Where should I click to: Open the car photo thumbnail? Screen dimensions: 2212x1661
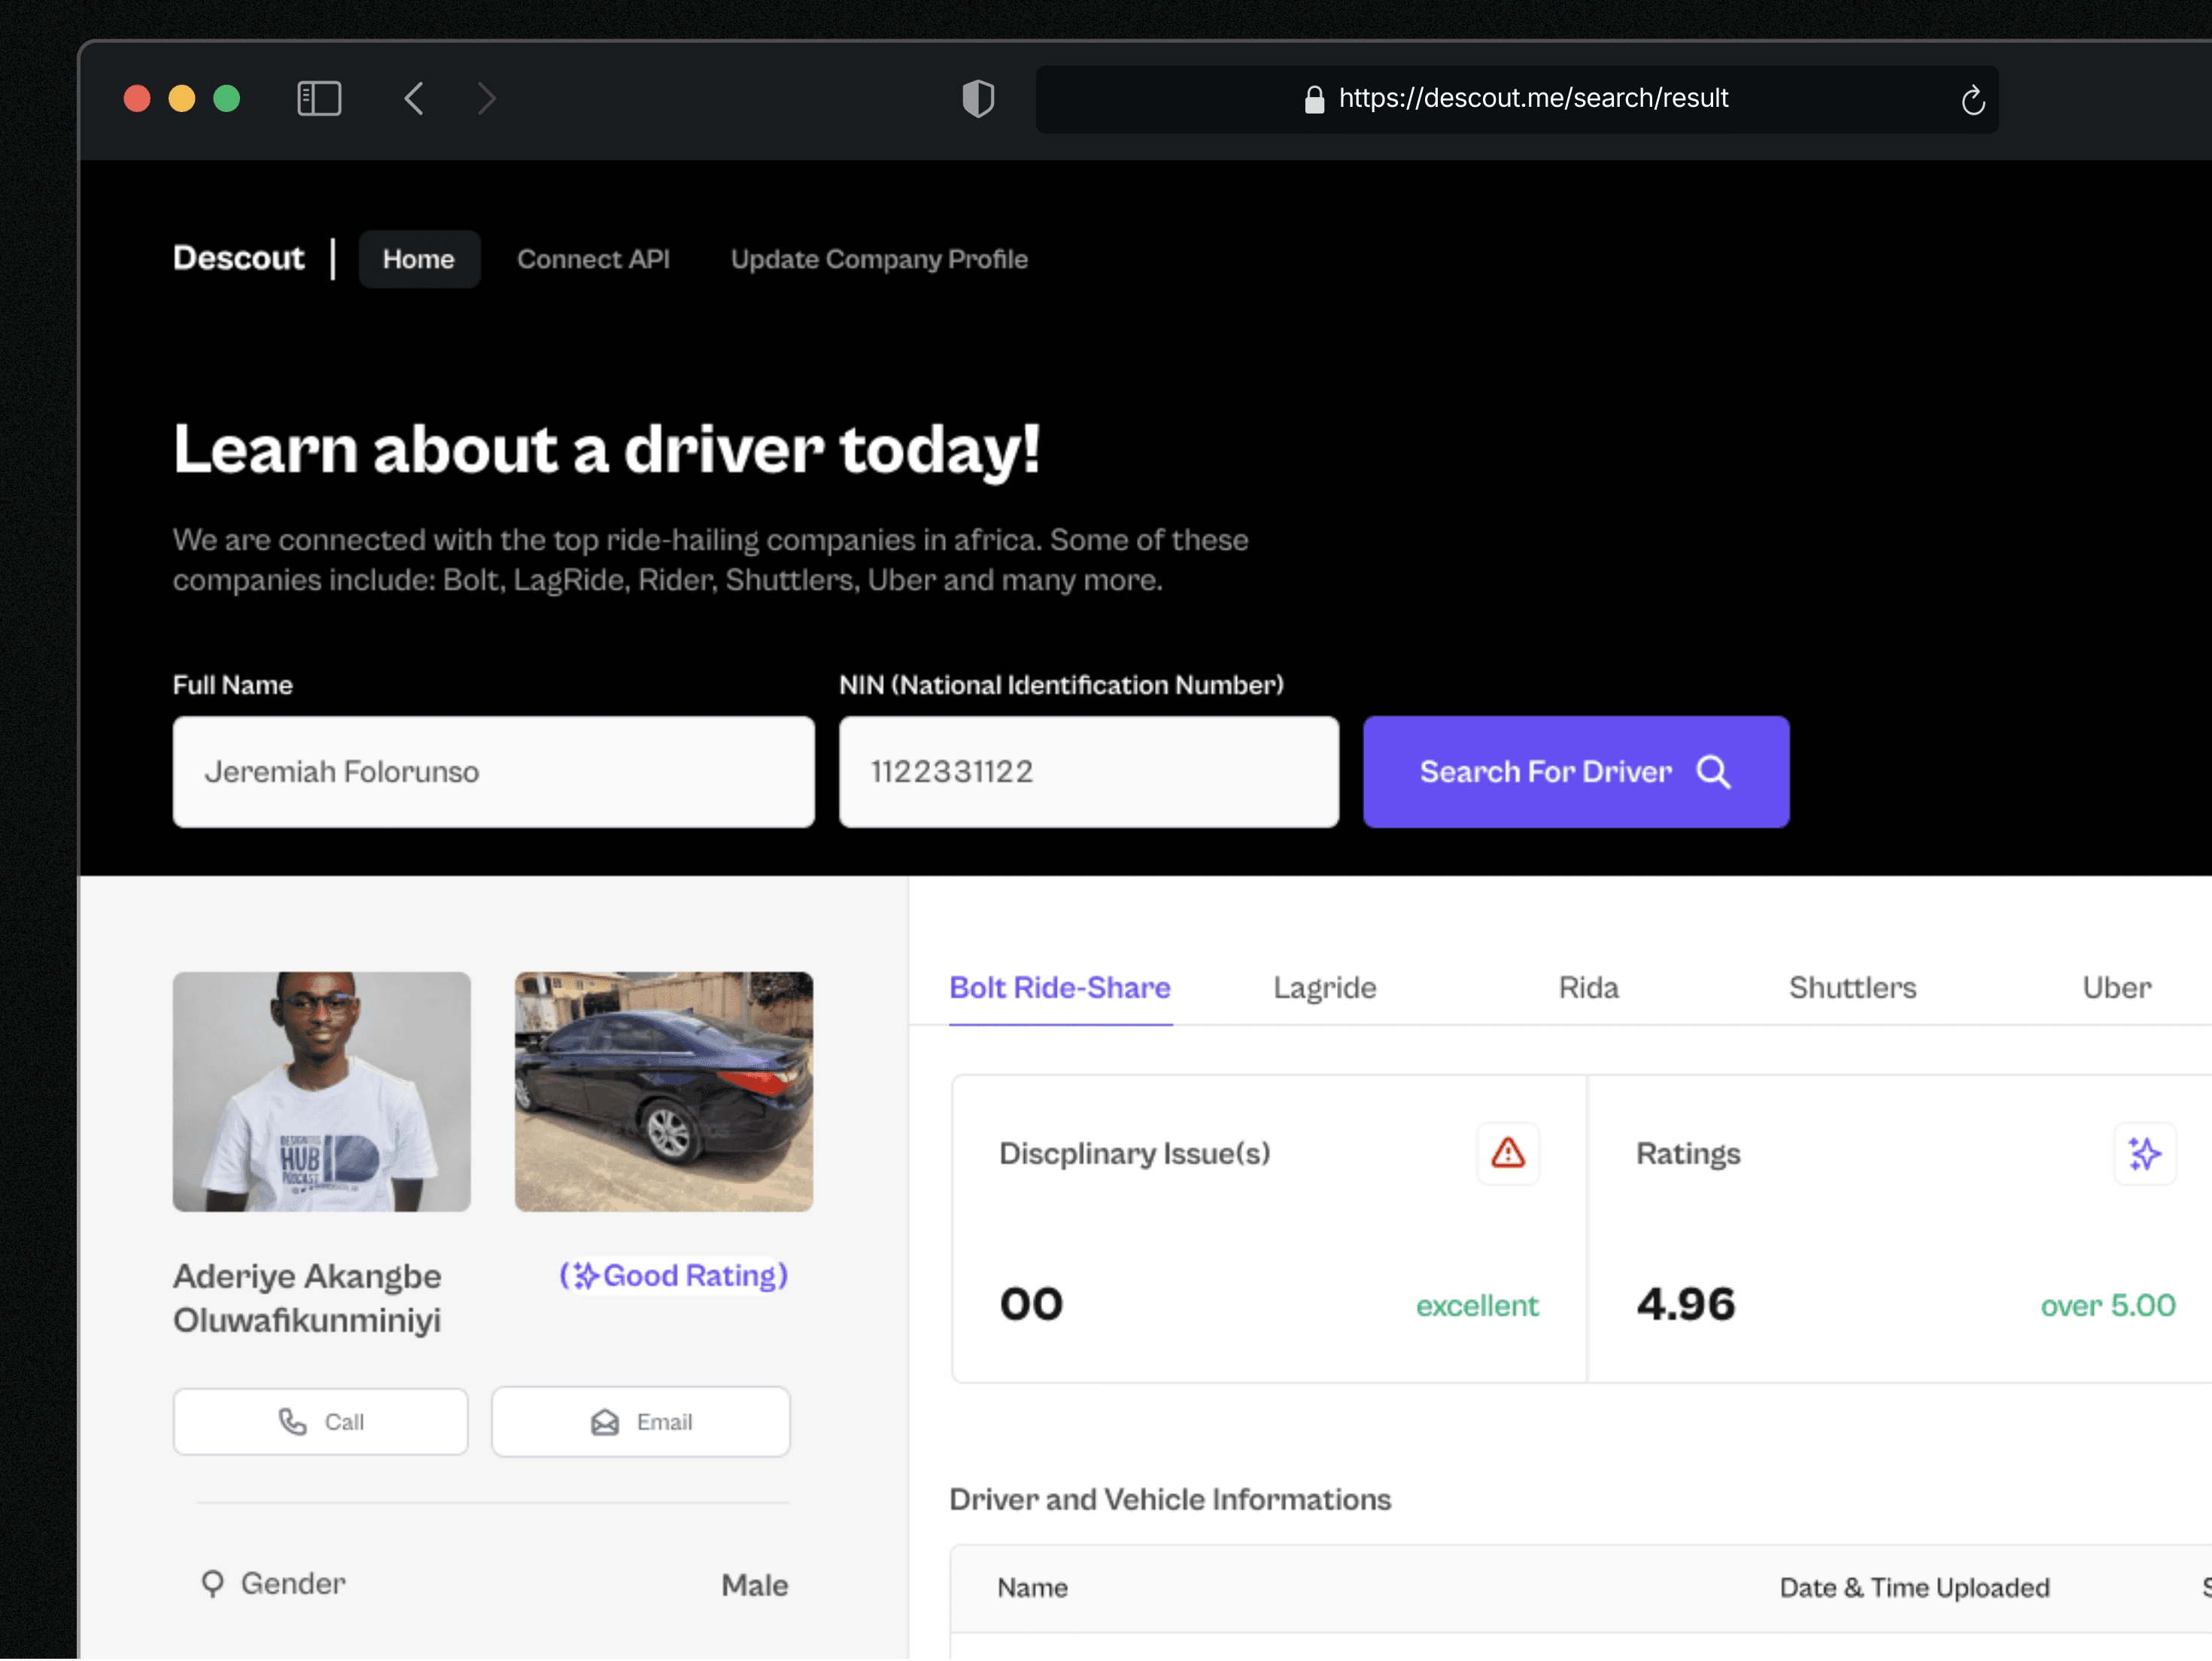click(663, 1091)
